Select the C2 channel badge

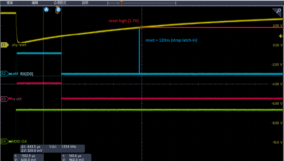[5, 74]
